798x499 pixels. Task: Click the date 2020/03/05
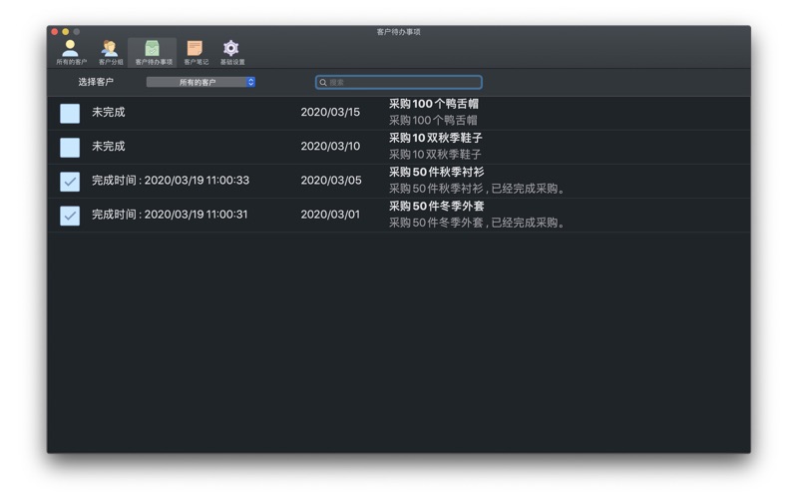331,181
